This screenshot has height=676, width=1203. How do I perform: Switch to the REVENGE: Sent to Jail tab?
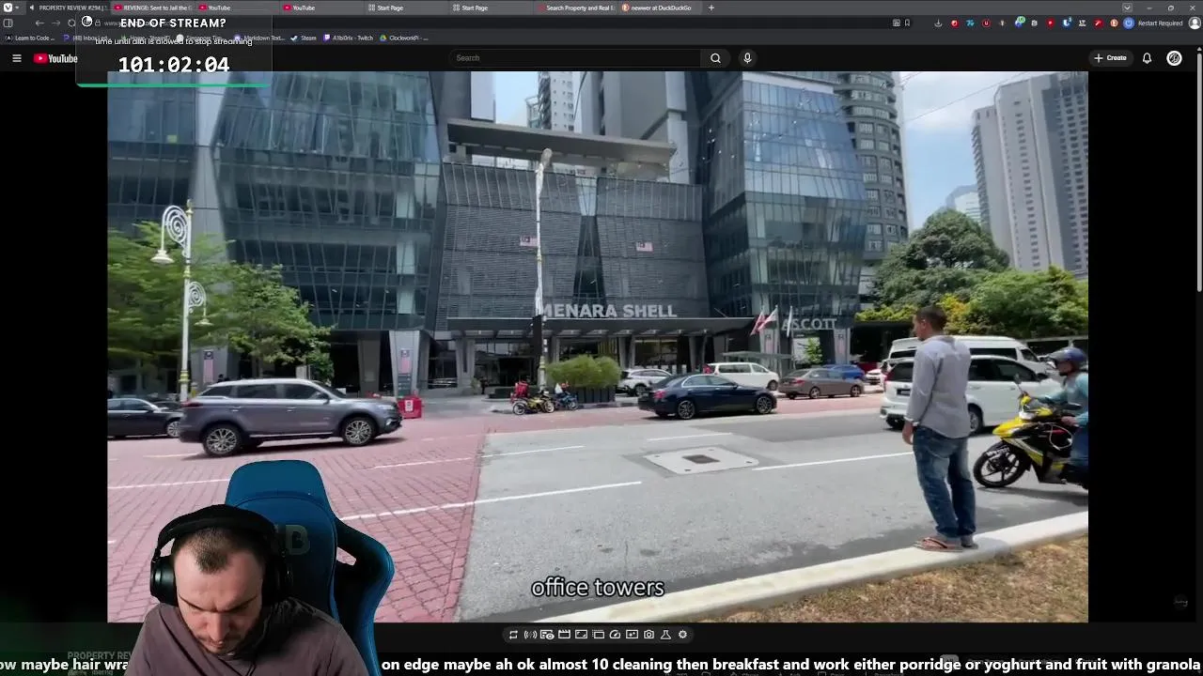click(152, 8)
